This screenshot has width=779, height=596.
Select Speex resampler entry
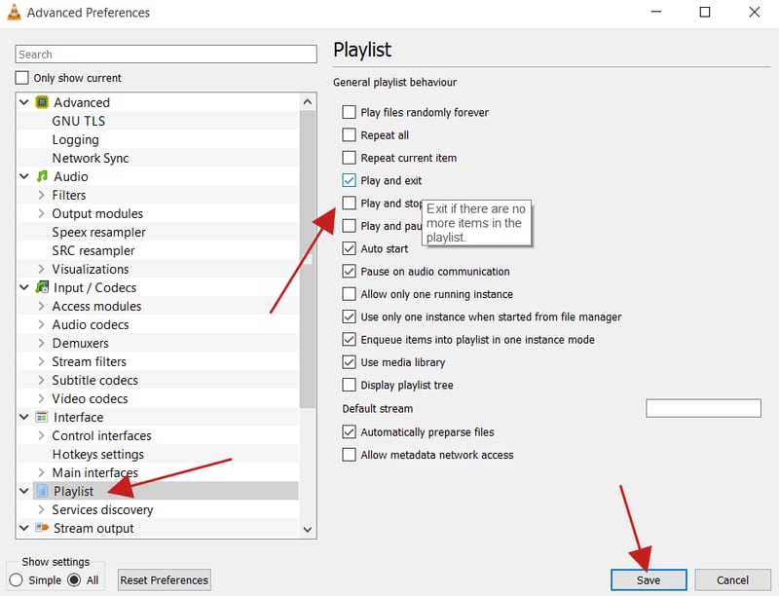[x=99, y=232]
